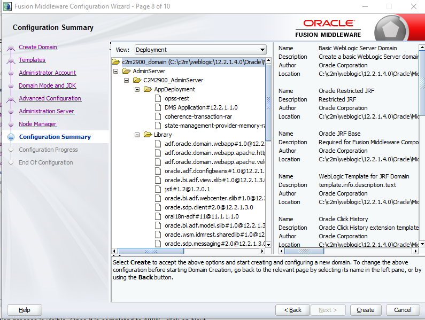Screen dimensions: 425x320
Task: Open the View Deployment dropdown
Action: pyautogui.click(x=200, y=50)
